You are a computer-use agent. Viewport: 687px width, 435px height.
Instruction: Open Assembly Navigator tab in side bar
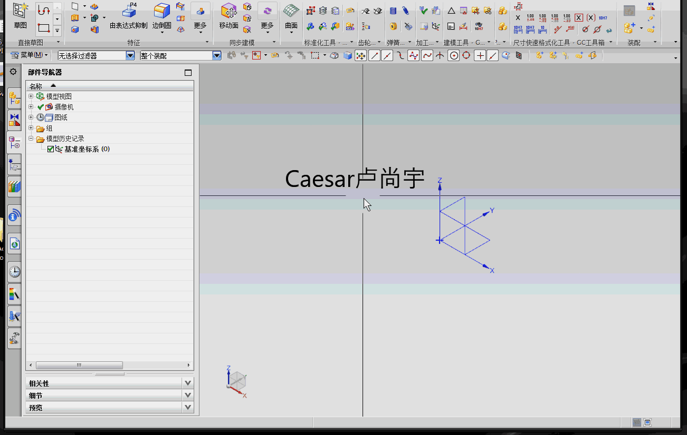pyautogui.click(x=14, y=97)
